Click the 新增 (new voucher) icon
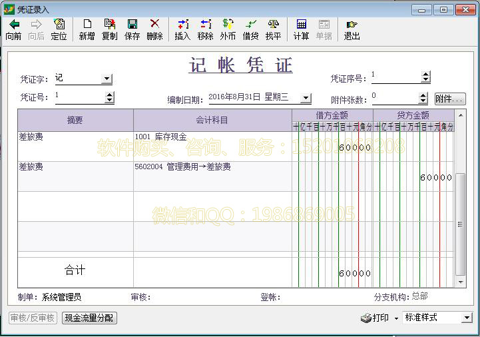The width and height of the screenshot is (480, 337). 87,25
